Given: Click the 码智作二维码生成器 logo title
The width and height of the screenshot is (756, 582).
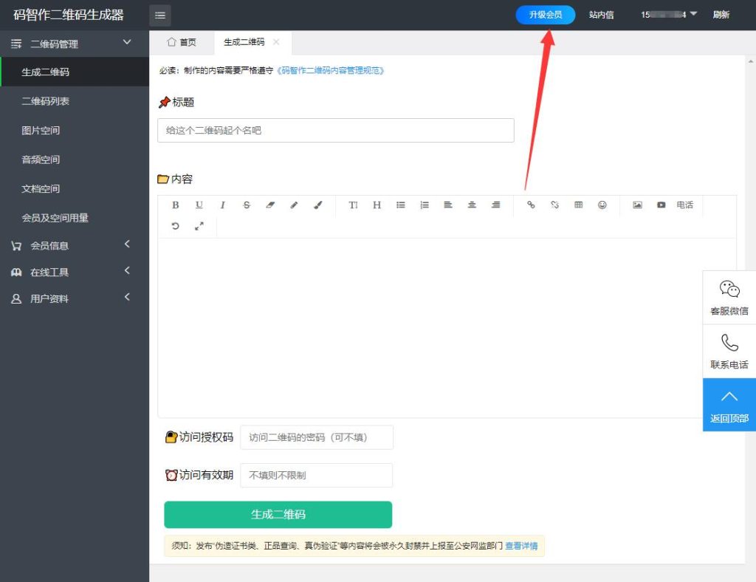Looking at the screenshot, I should 69,15.
